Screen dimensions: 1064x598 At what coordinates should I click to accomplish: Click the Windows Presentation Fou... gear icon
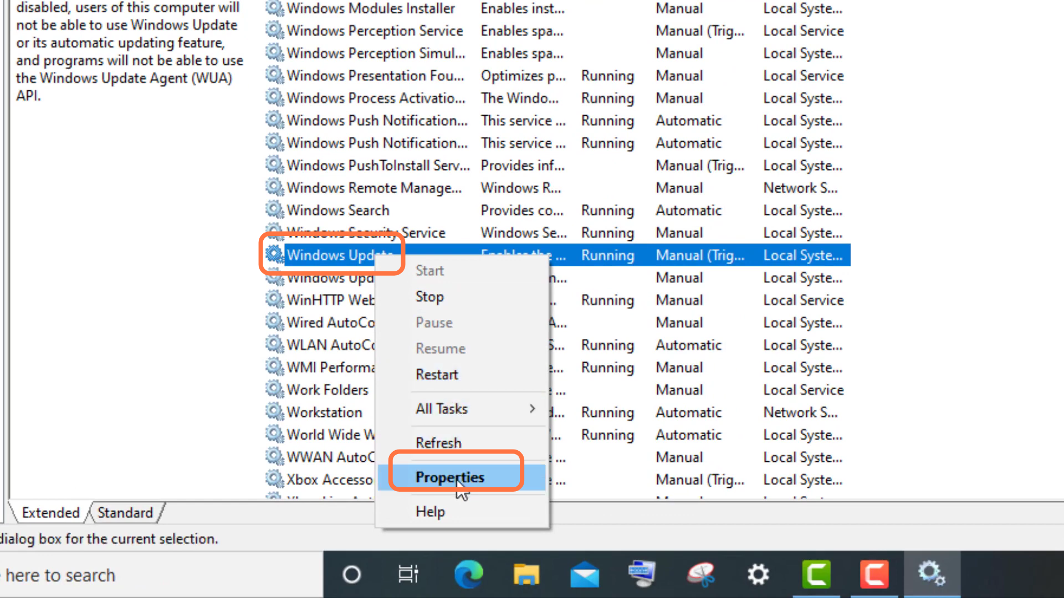click(274, 75)
